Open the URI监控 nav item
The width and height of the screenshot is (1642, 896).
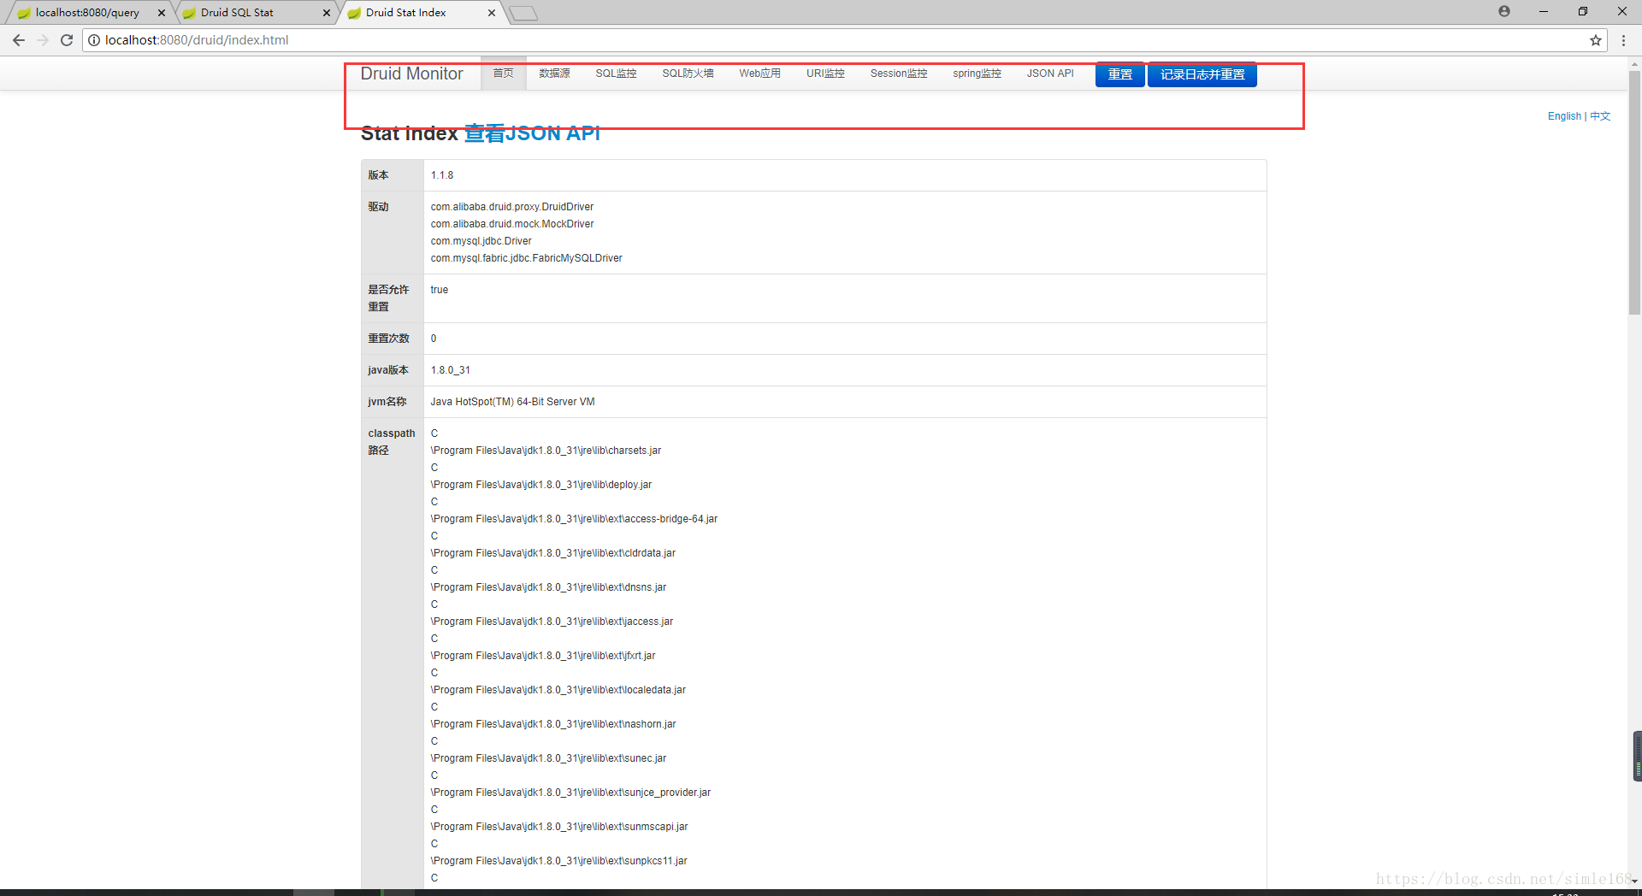click(825, 74)
